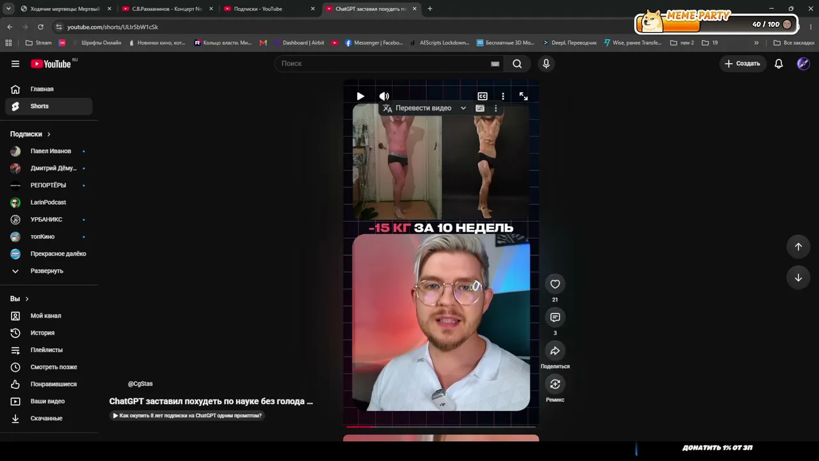Screen dimensions: 819x461
Task: Start voice search with the microphone
Action: coord(546,63)
